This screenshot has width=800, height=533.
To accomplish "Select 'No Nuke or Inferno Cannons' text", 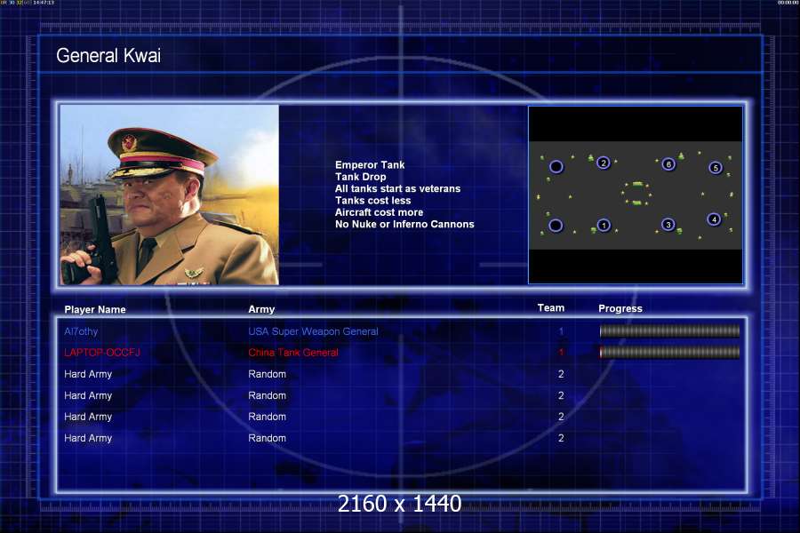I will pyautogui.click(x=404, y=224).
